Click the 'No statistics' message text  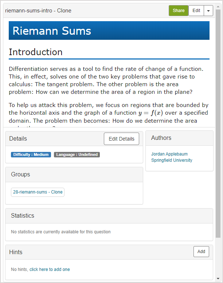coord(61,232)
